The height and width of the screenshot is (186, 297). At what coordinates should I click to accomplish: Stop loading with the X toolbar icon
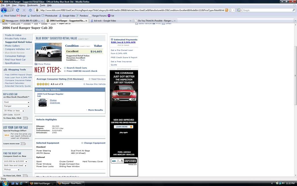pyautogui.click(x=24, y=10)
